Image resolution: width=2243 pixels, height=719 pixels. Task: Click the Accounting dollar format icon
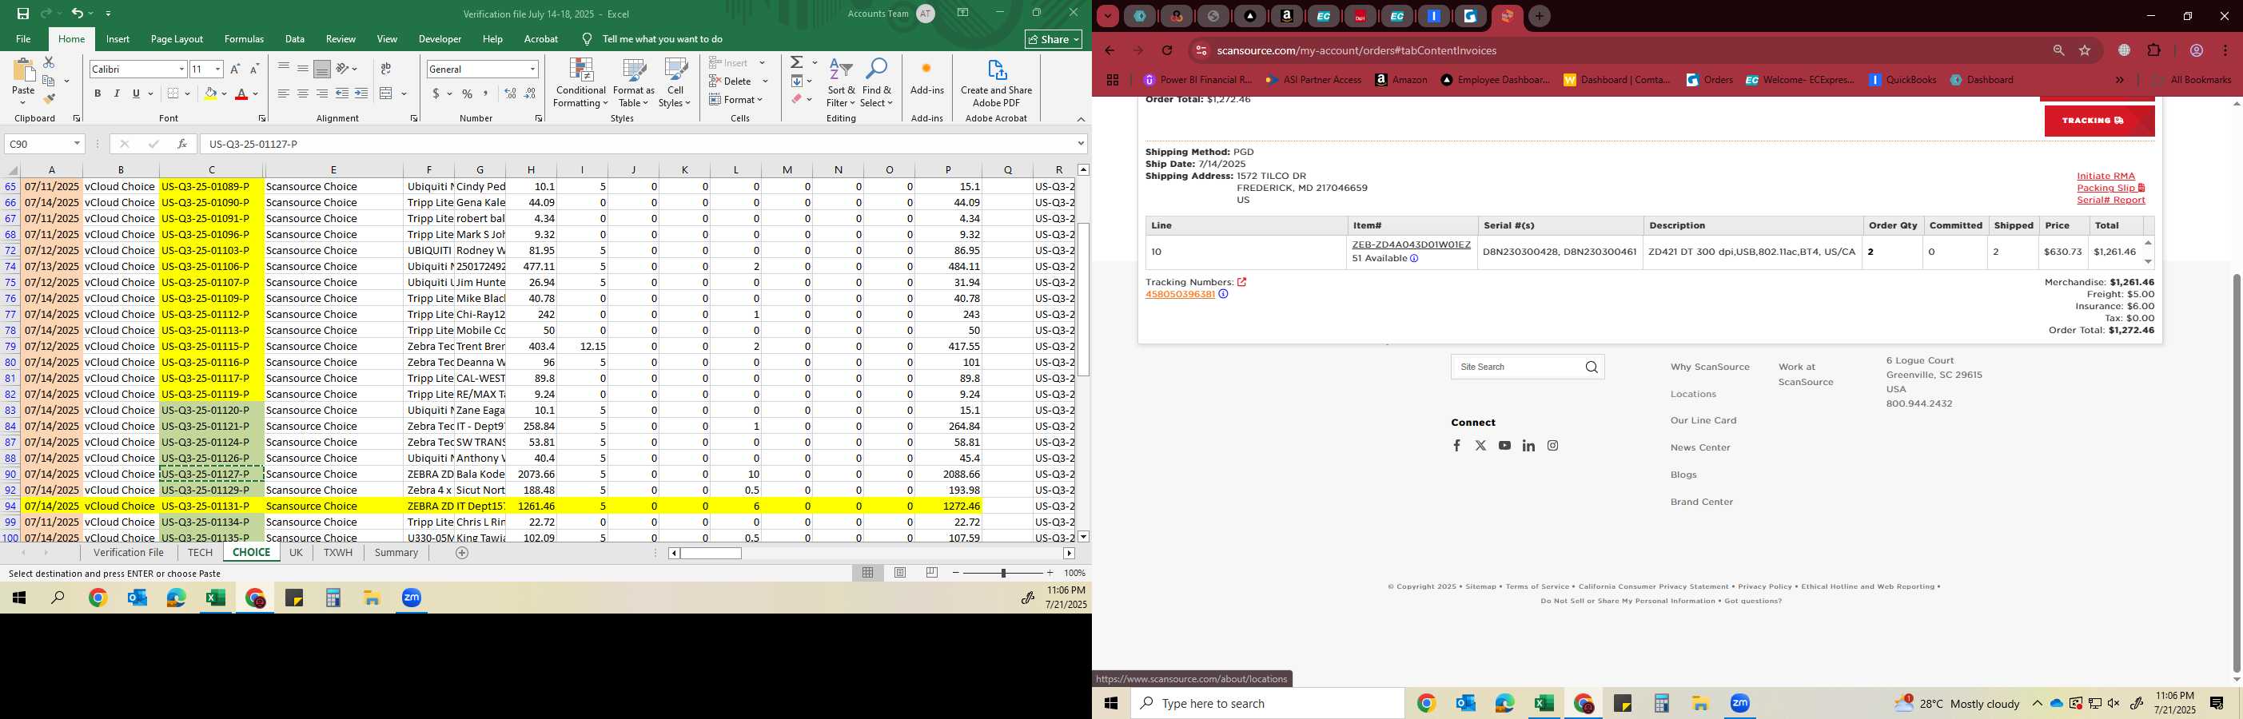(x=436, y=94)
